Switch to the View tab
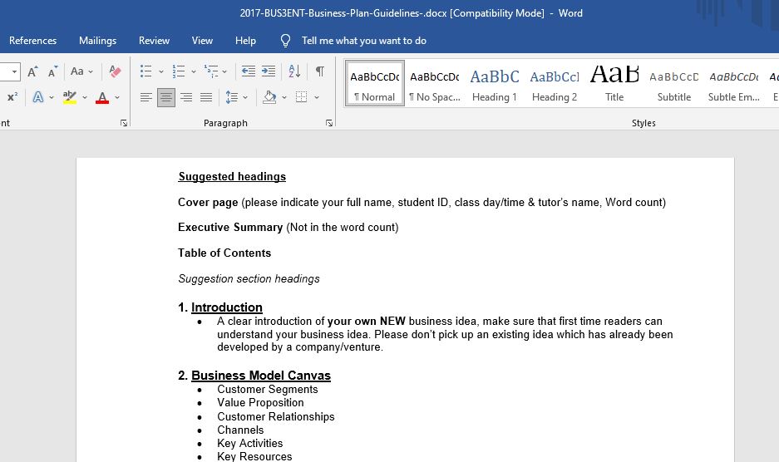This screenshot has width=779, height=462. click(202, 41)
